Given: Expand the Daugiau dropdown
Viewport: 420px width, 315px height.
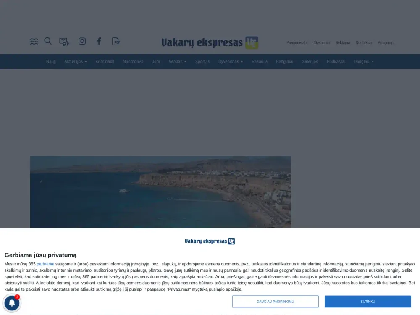Looking at the screenshot, I should (363, 61).
